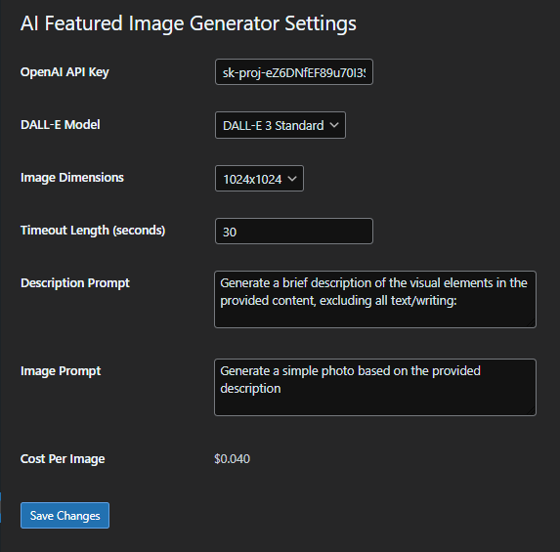Click the Description Prompt label
This screenshot has height=552, width=560.
(75, 283)
